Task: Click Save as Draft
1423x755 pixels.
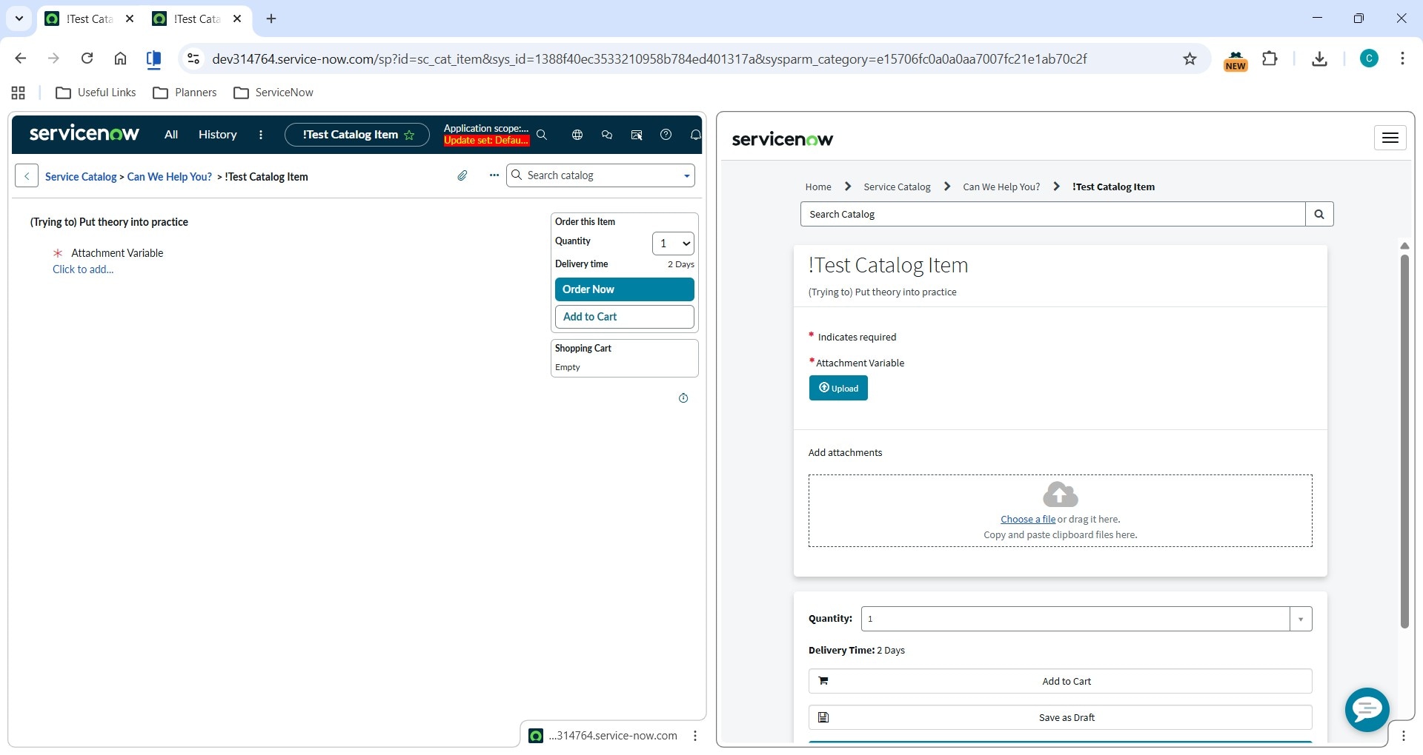Action: (1060, 717)
